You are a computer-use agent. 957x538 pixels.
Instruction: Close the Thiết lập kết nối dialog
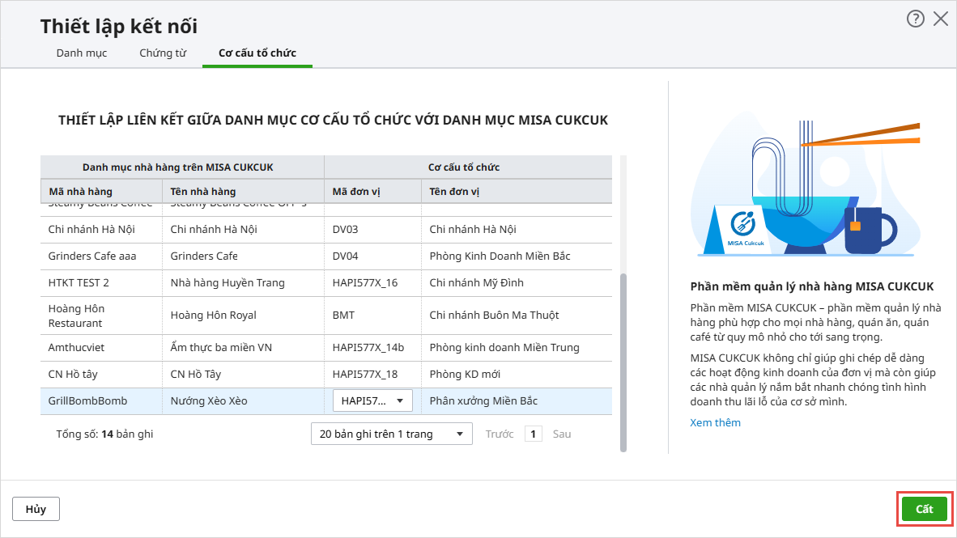(940, 19)
